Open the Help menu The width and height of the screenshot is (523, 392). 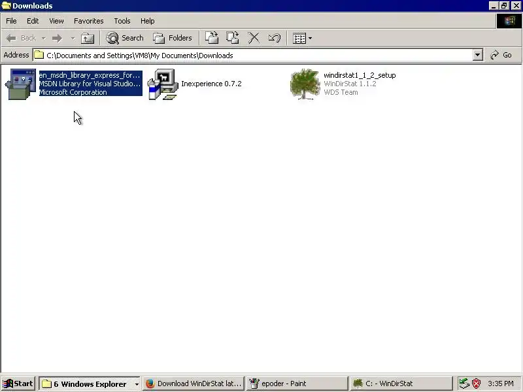click(148, 21)
